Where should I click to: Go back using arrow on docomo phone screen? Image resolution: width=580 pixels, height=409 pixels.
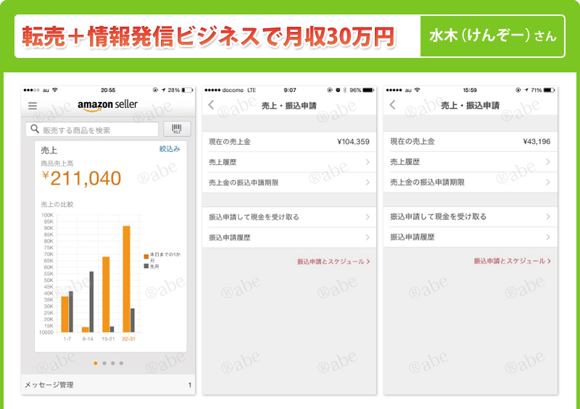[x=211, y=106]
